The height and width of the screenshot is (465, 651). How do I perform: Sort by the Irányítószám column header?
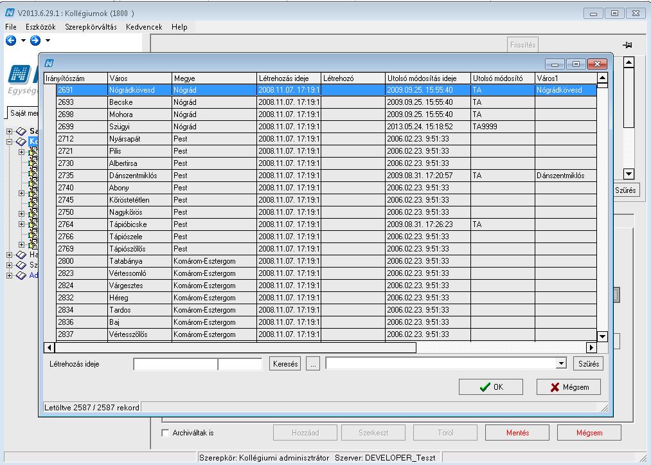click(76, 78)
